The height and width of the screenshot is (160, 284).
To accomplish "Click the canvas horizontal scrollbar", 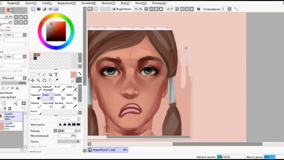I will pyautogui.click(x=217, y=144).
